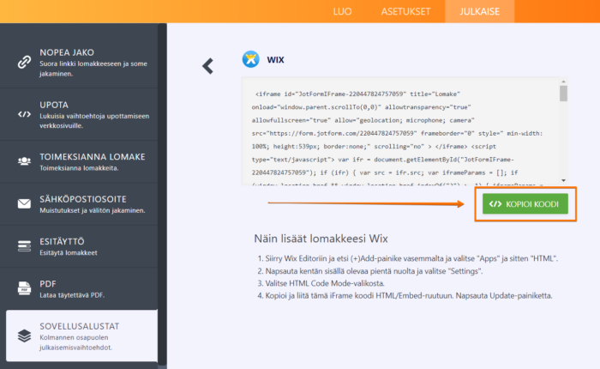Select the Toimeksianna lomake title
Viewport: 600px width, 369px height.
pos(93,157)
